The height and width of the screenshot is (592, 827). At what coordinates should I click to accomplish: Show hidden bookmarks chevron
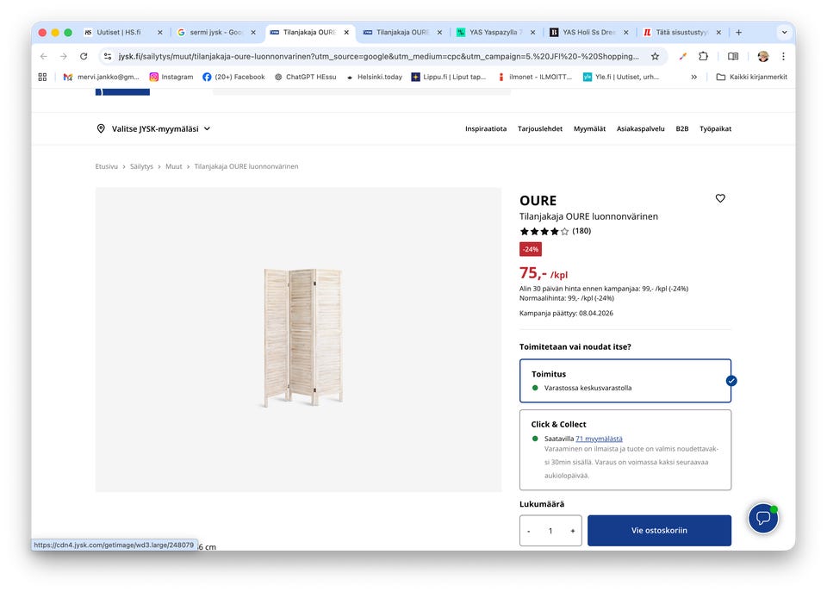point(694,77)
